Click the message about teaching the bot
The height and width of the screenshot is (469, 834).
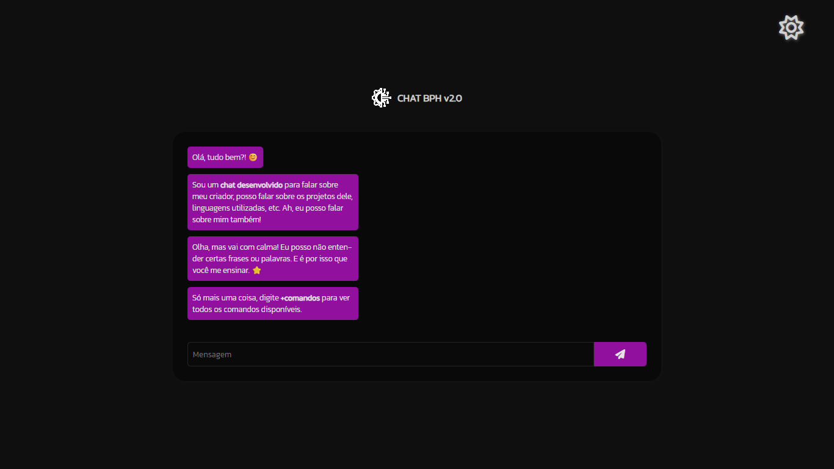click(x=272, y=258)
